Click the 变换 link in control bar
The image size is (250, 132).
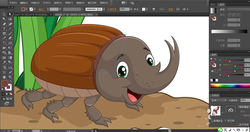click(x=170, y=9)
